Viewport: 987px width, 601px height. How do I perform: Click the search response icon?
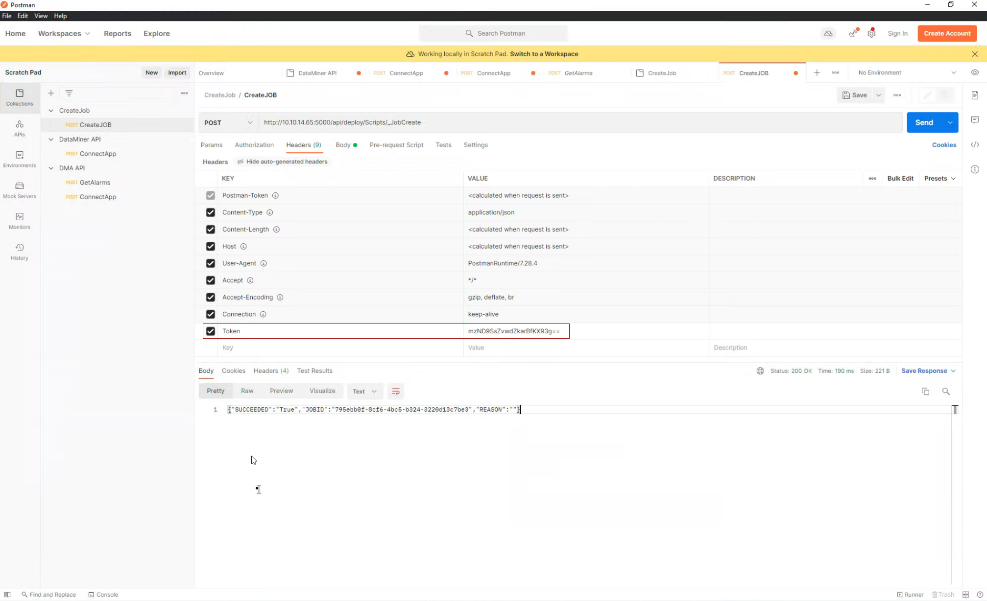(x=946, y=391)
